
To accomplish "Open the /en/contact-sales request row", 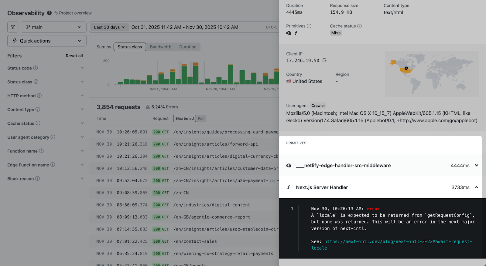I will [184, 241].
